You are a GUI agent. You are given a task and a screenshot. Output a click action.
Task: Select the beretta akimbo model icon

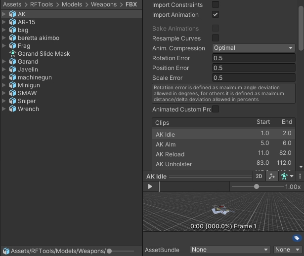coord(12,38)
